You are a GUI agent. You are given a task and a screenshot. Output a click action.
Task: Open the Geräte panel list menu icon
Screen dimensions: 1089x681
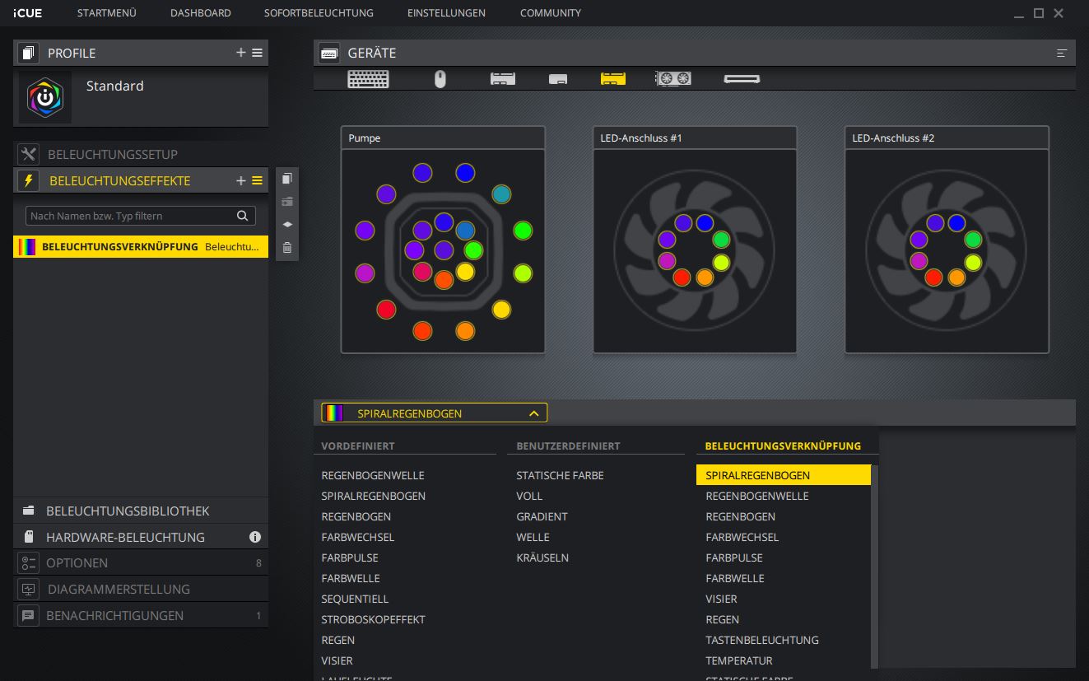(1062, 54)
